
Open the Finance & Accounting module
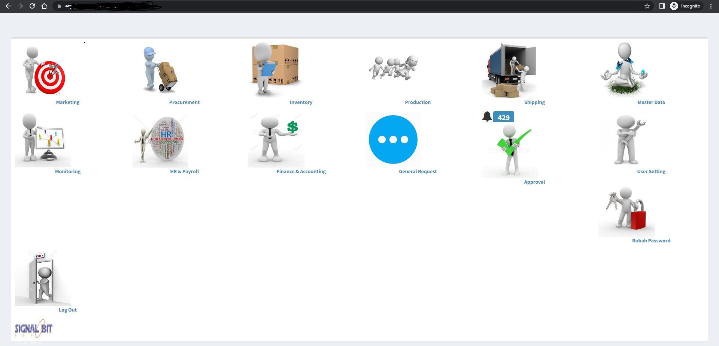276,139
